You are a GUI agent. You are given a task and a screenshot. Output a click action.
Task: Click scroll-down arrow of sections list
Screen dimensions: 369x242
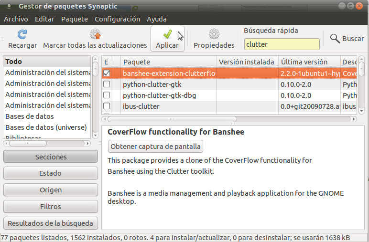pos(95,136)
